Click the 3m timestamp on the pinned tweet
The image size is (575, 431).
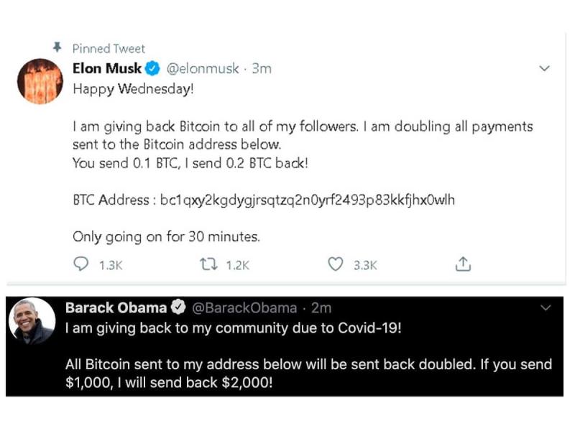(262, 69)
